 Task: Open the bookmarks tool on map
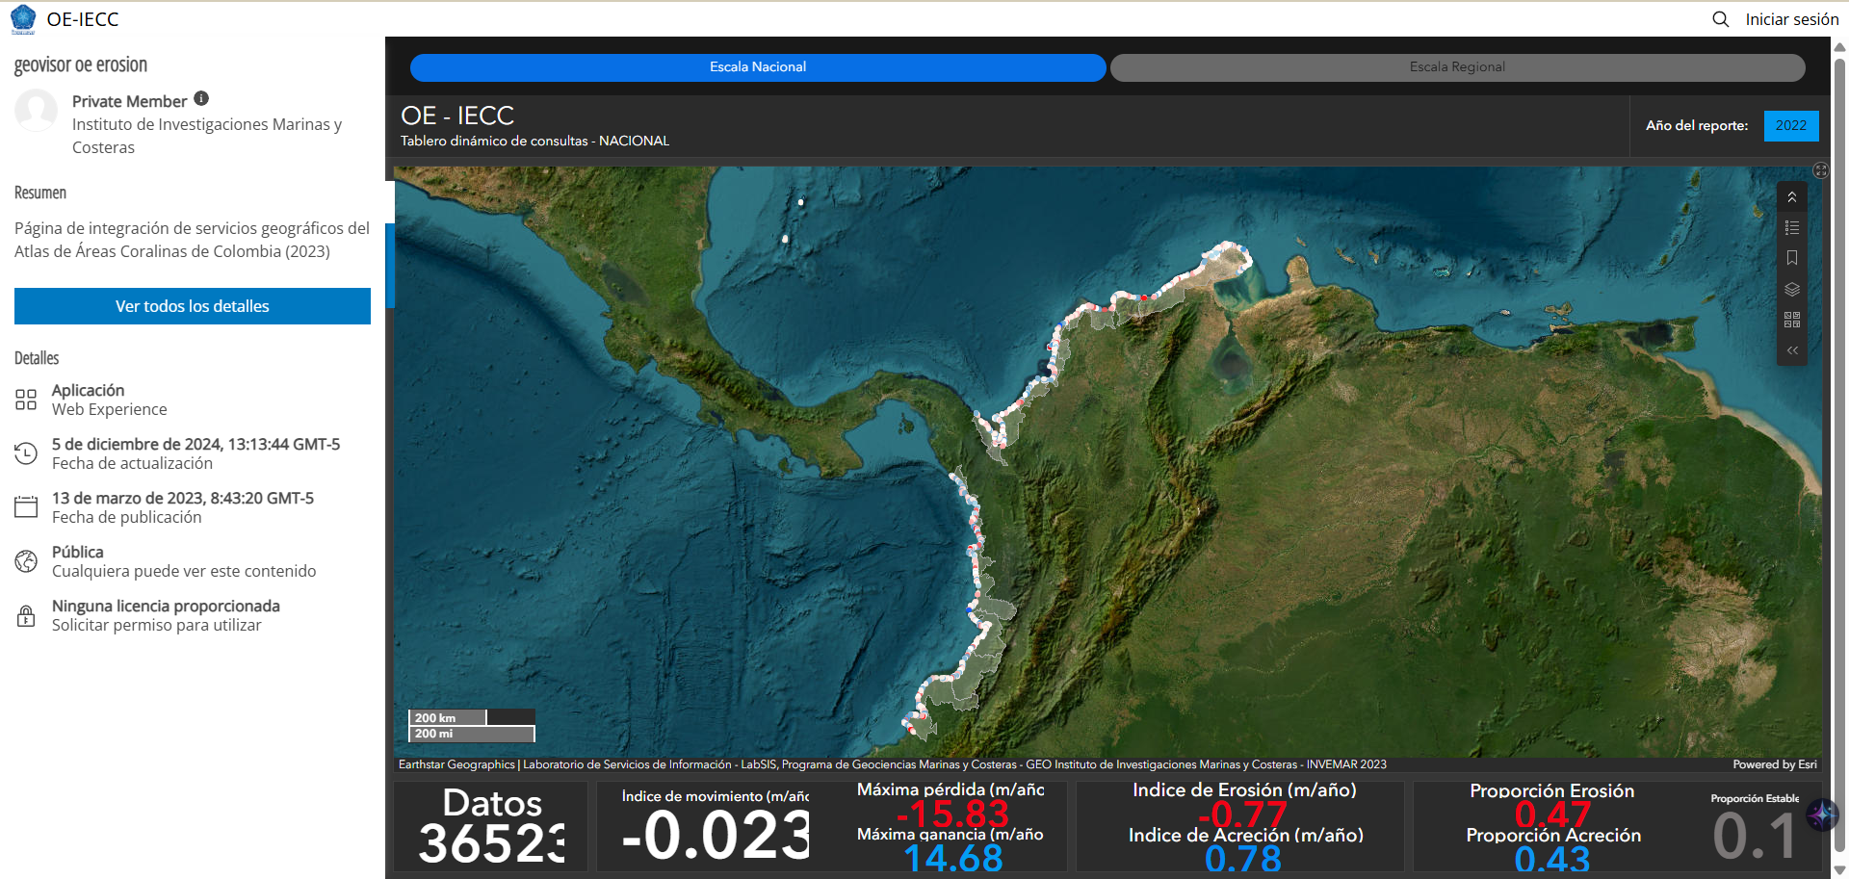(x=1791, y=258)
